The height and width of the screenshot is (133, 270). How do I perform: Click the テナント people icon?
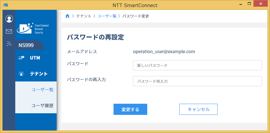(21, 74)
